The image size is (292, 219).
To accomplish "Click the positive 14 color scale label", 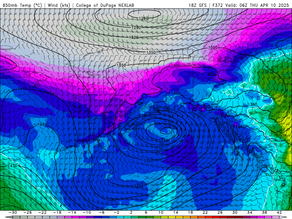I will click(176, 212).
